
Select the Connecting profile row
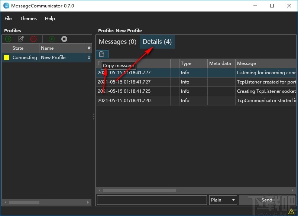click(x=25, y=57)
